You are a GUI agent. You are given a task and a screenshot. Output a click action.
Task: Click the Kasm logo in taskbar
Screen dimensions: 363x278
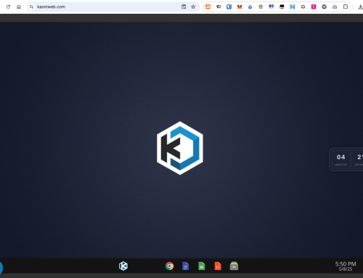123,266
